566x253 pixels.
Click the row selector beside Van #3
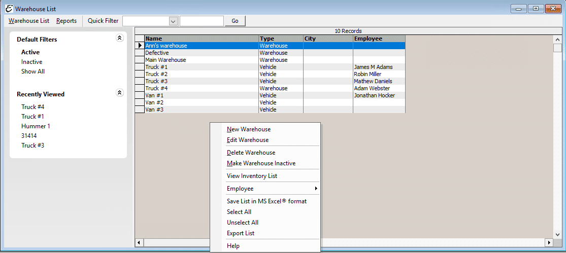tap(140, 110)
